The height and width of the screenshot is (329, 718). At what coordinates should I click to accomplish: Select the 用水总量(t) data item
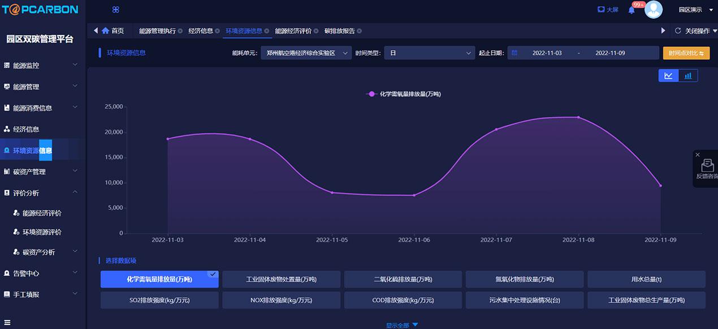[x=646, y=279]
